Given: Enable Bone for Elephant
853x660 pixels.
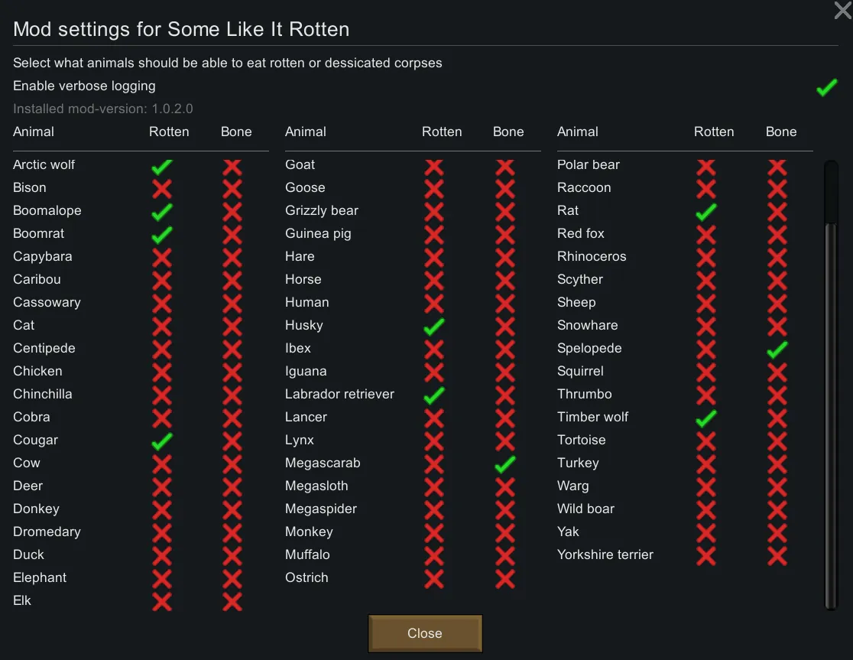Looking at the screenshot, I should coord(232,579).
